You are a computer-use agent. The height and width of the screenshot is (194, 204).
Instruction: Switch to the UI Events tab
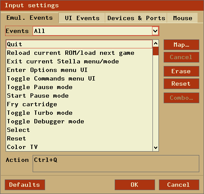pyautogui.click(x=82, y=18)
